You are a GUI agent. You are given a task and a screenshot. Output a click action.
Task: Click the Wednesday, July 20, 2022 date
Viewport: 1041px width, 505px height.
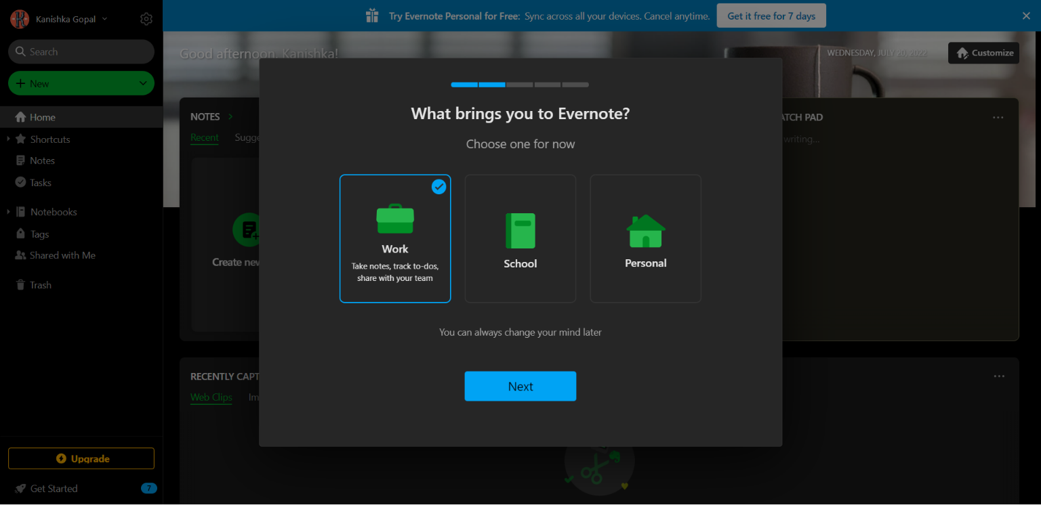[876, 53]
